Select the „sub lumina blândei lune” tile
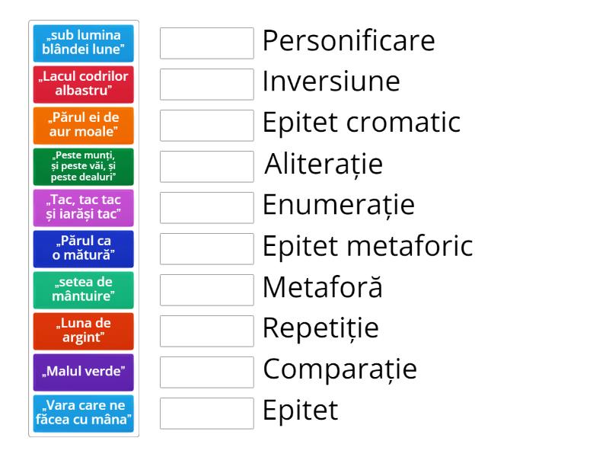Viewport: 609px width, 457px height. pos(84,43)
